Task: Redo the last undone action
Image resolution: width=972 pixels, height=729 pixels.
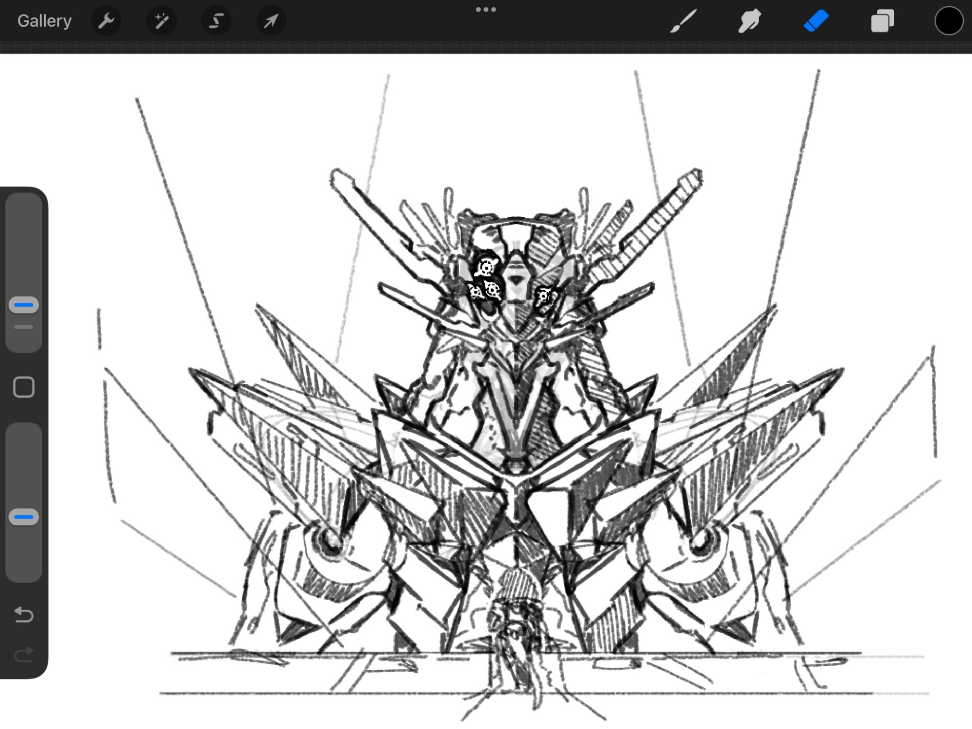Action: 23,655
